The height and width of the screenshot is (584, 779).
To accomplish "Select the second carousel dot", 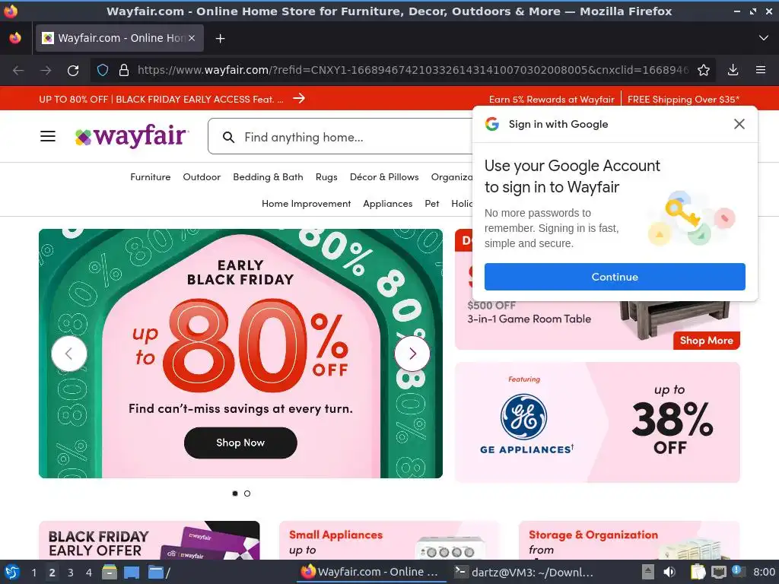I will pyautogui.click(x=247, y=493).
